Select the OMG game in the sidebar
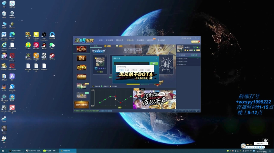The height and width of the screenshot is (153, 274). pos(81,67)
